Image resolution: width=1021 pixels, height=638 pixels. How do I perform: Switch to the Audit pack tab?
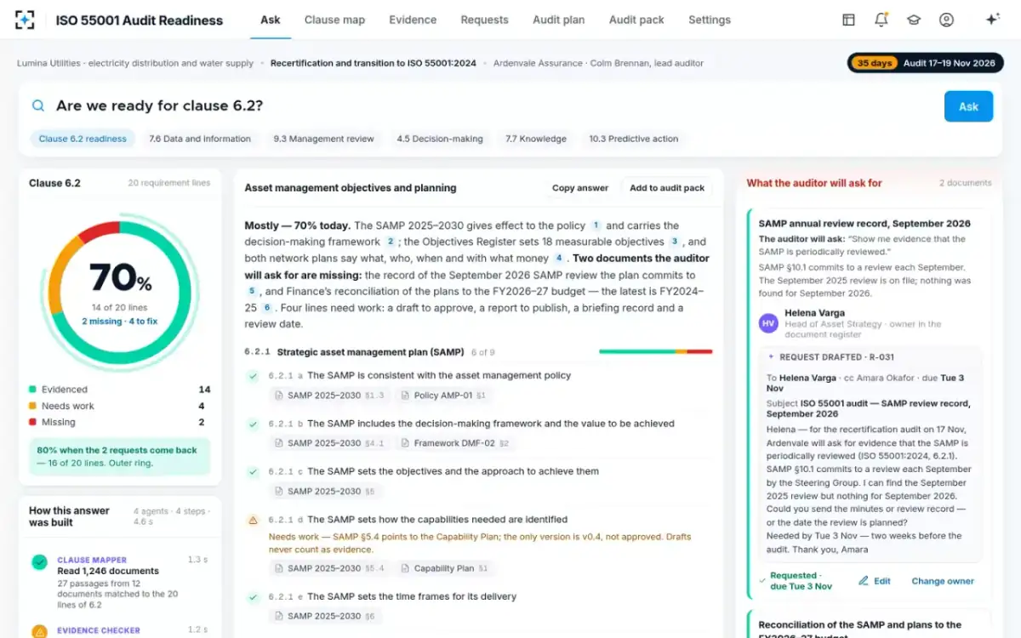(x=636, y=20)
